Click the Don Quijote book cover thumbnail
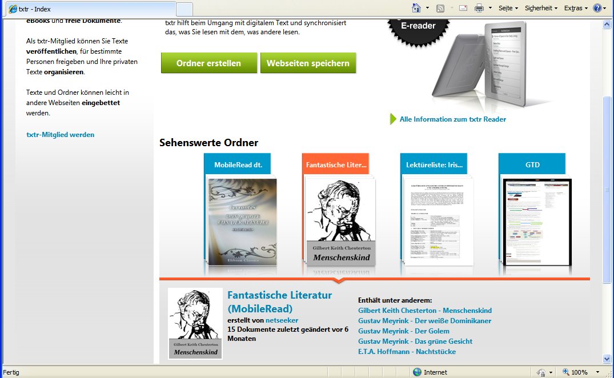Viewport: 614px width, 378px height. pyautogui.click(x=242, y=222)
